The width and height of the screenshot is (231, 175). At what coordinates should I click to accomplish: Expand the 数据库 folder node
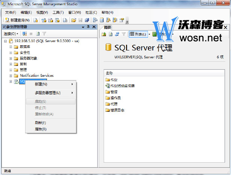pos(11,47)
